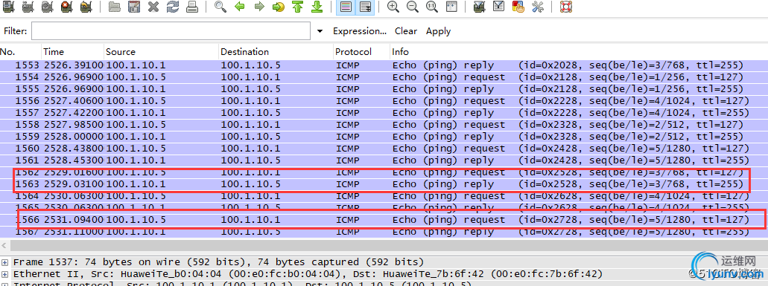Jump to the last packet icon
The height and width of the screenshot is (286, 768).
coord(317,7)
